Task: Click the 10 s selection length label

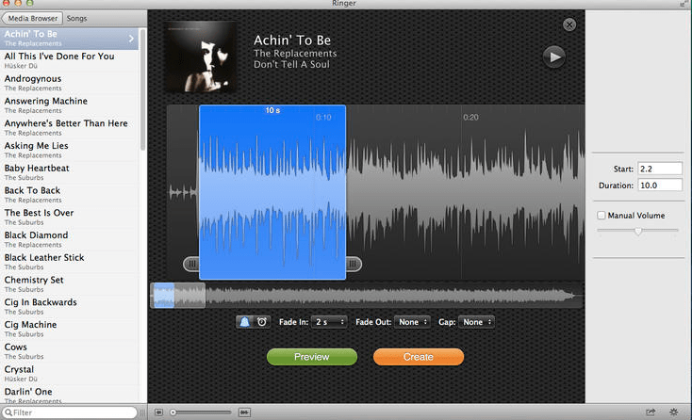Action: [x=272, y=110]
